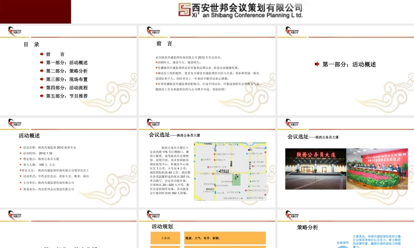Viewport: 414px width, 248px height.
Task: Select 第一部分:活动概述 in the contents list
Action: point(67,62)
